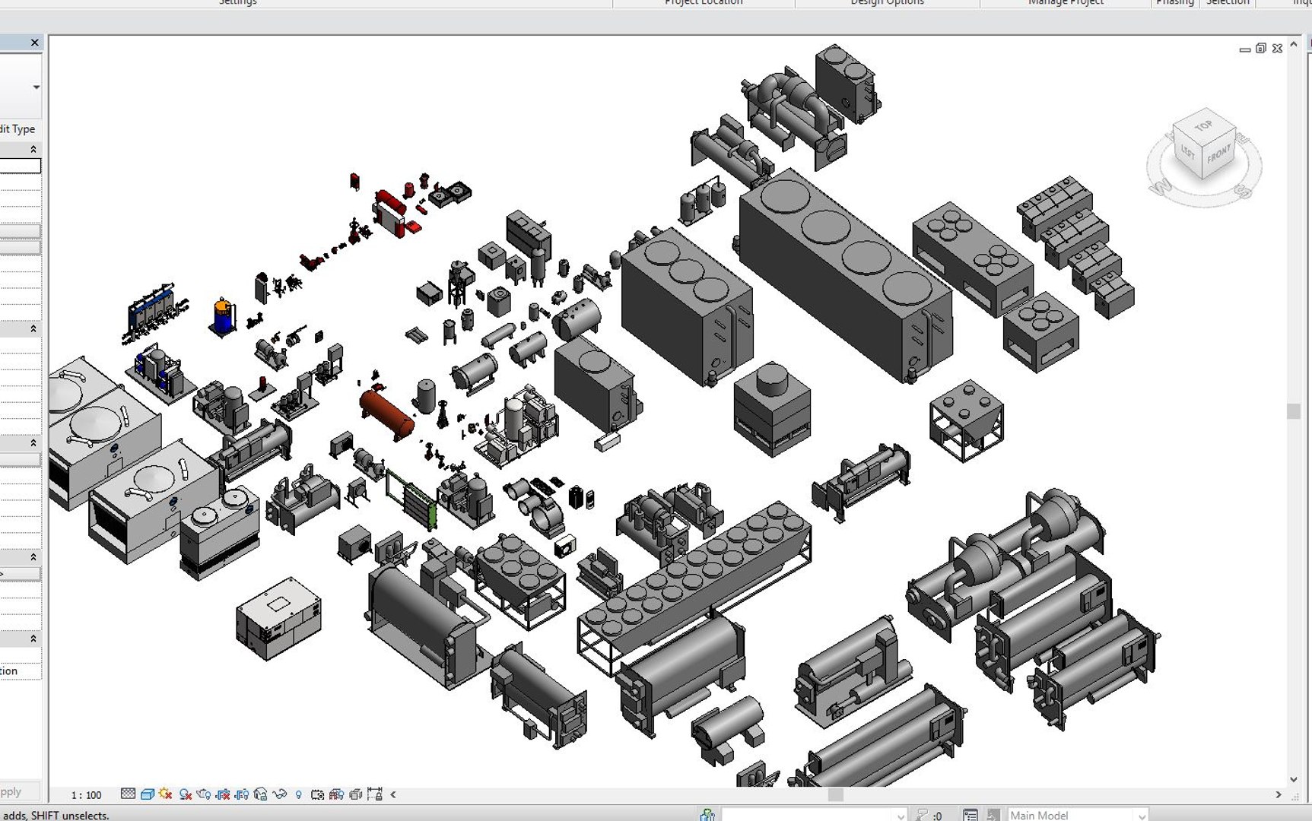Click the vertical scrollbar thumb

[1294, 411]
